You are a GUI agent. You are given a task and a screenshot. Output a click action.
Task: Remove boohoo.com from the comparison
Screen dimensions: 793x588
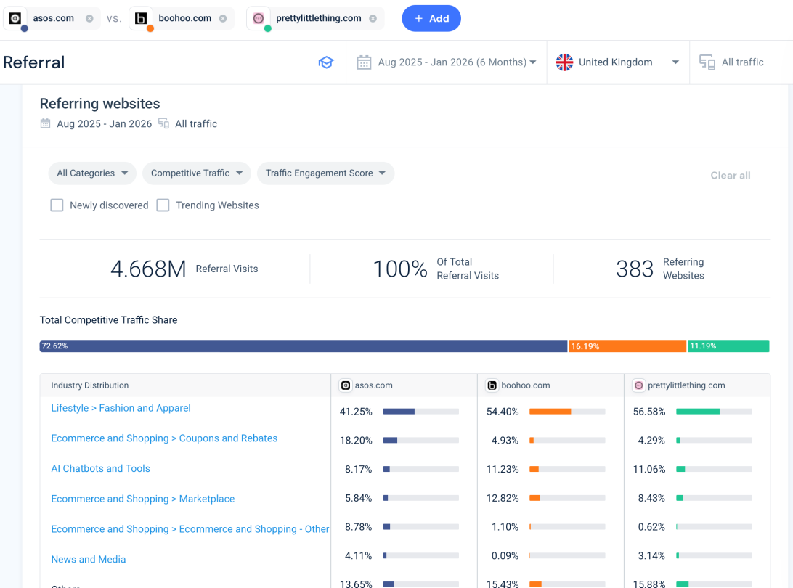tap(223, 18)
